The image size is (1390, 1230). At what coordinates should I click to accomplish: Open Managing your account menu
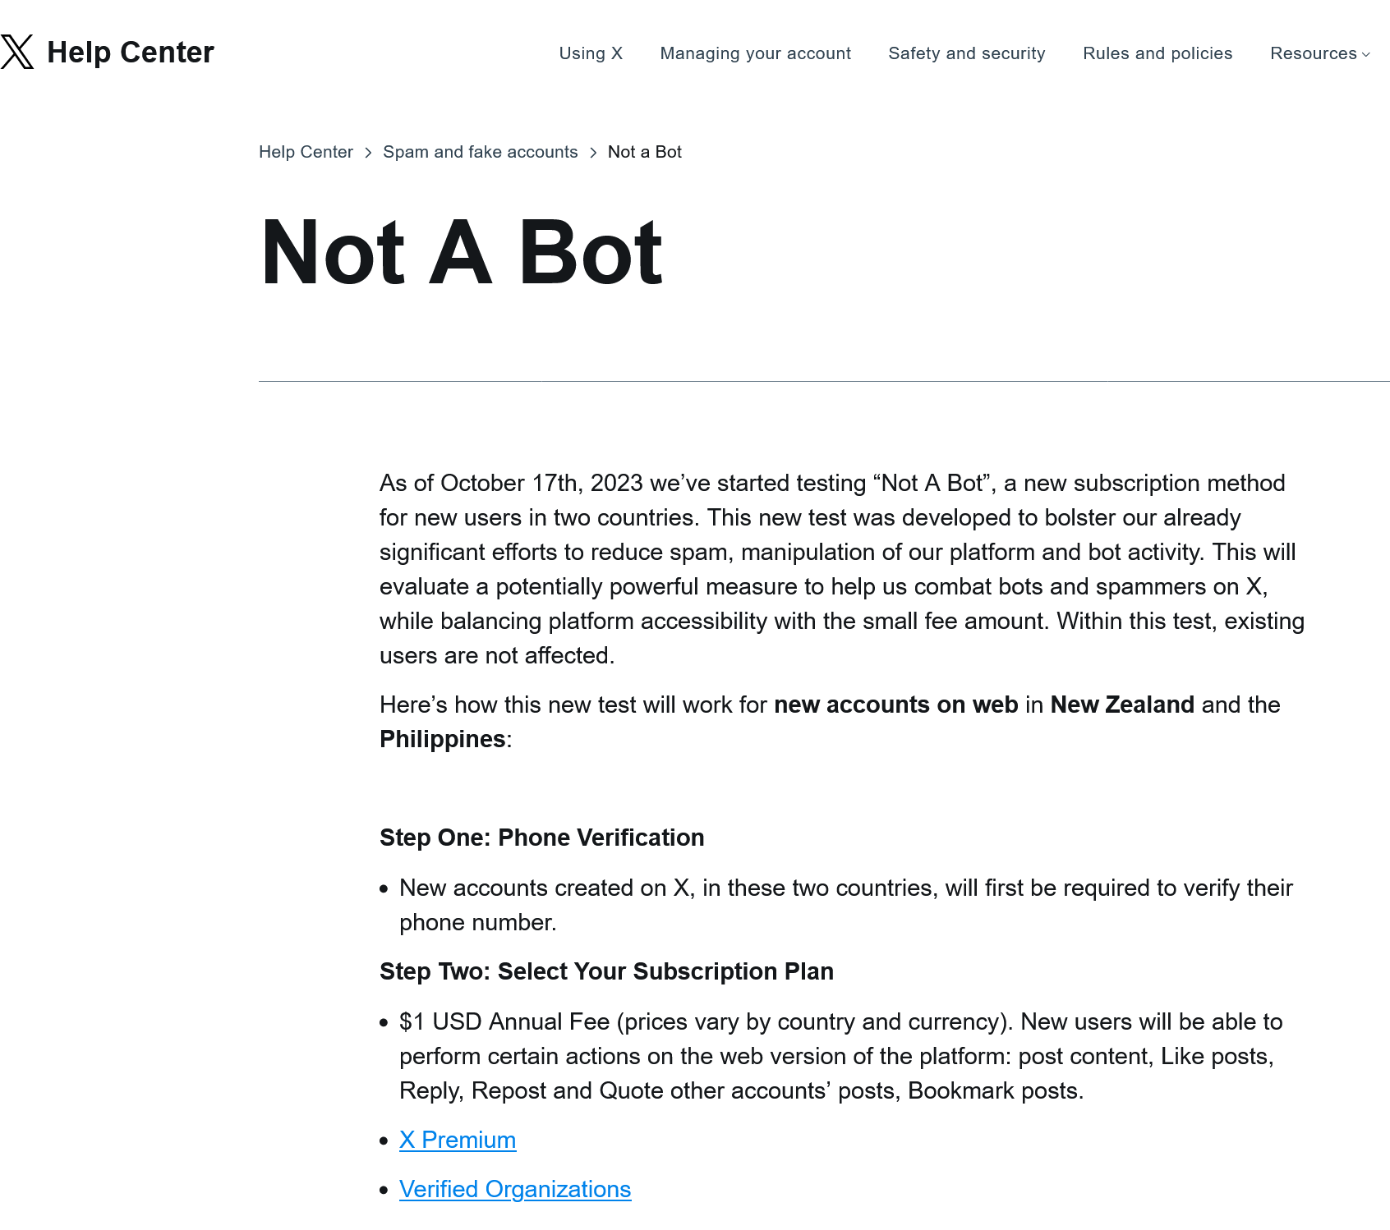pyautogui.click(x=755, y=53)
